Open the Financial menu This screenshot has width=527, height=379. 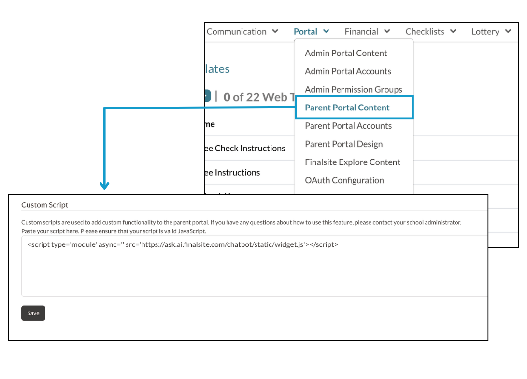(361, 31)
